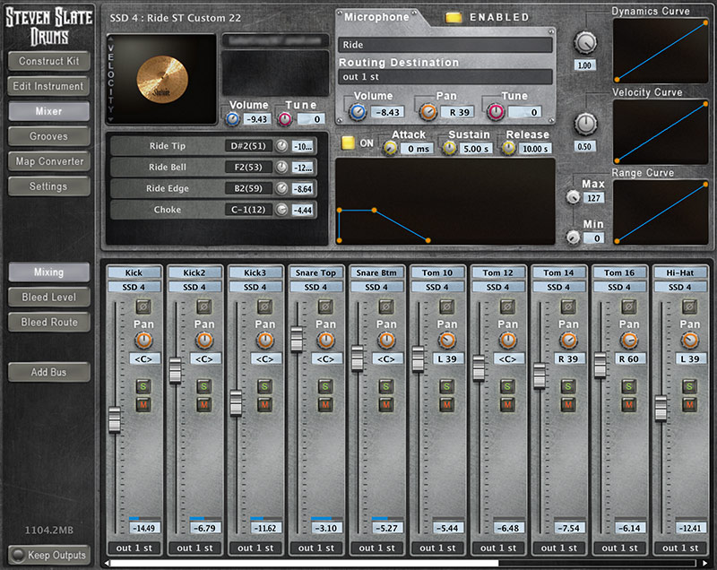Open the Ride Bell note F2(53) selector
The image size is (717, 570).
pyautogui.click(x=248, y=168)
